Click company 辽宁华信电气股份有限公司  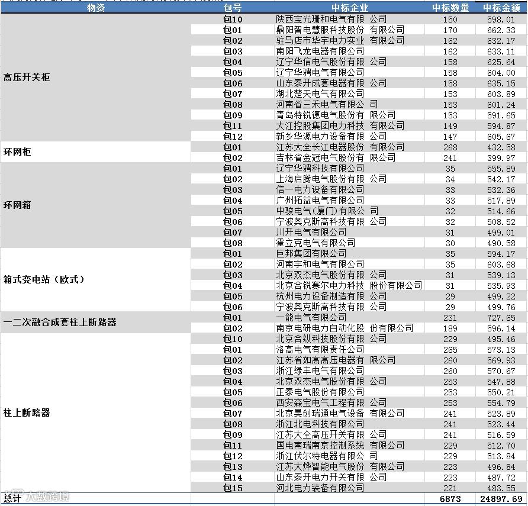pos(331,62)
